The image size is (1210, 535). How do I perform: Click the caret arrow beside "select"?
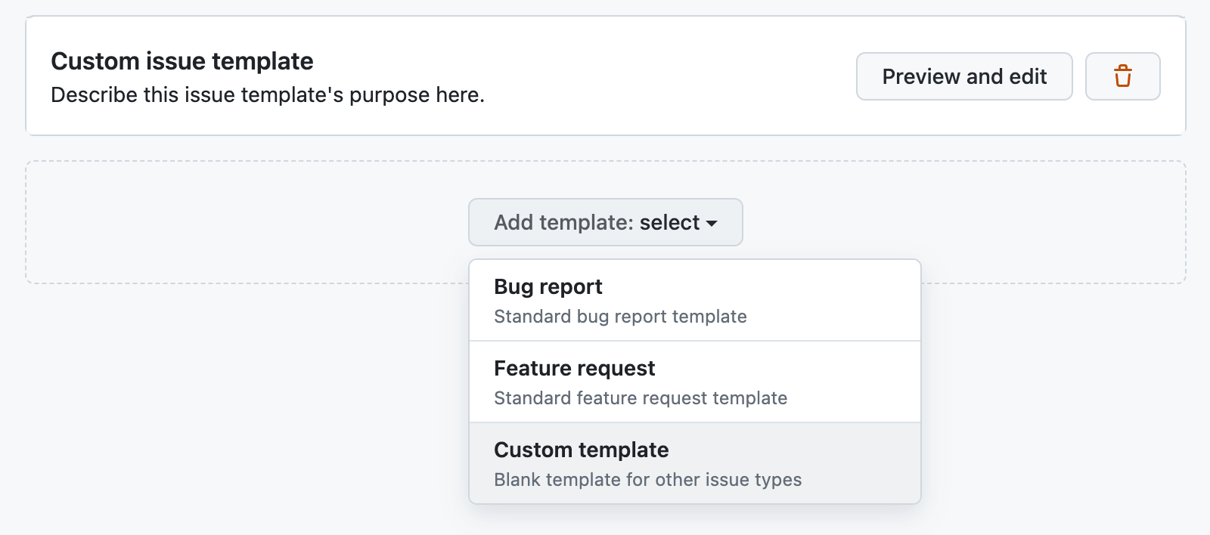pos(712,224)
